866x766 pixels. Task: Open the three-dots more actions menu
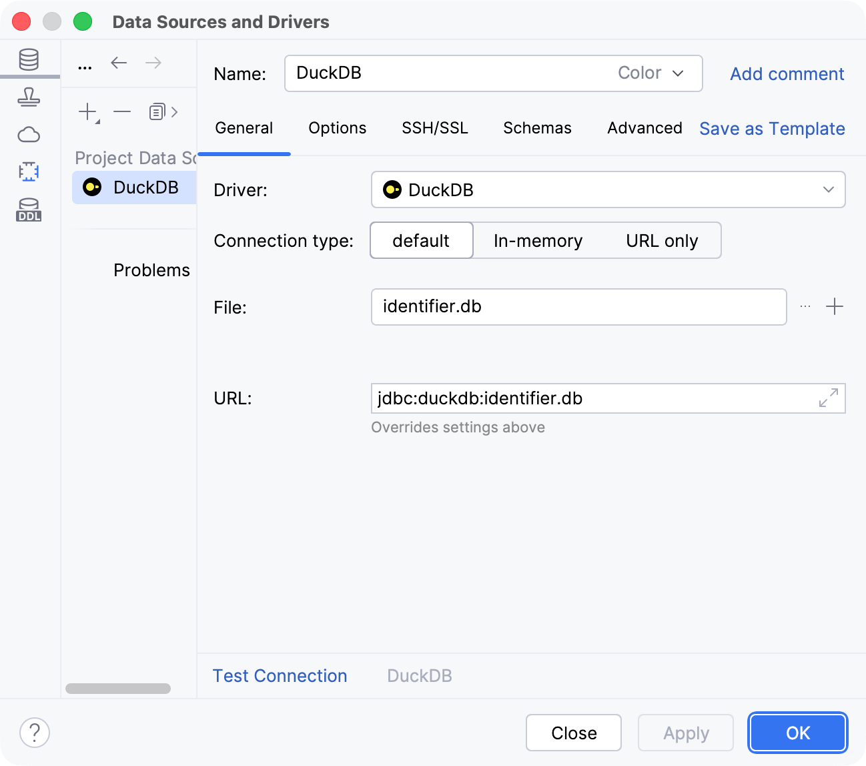pyautogui.click(x=85, y=67)
